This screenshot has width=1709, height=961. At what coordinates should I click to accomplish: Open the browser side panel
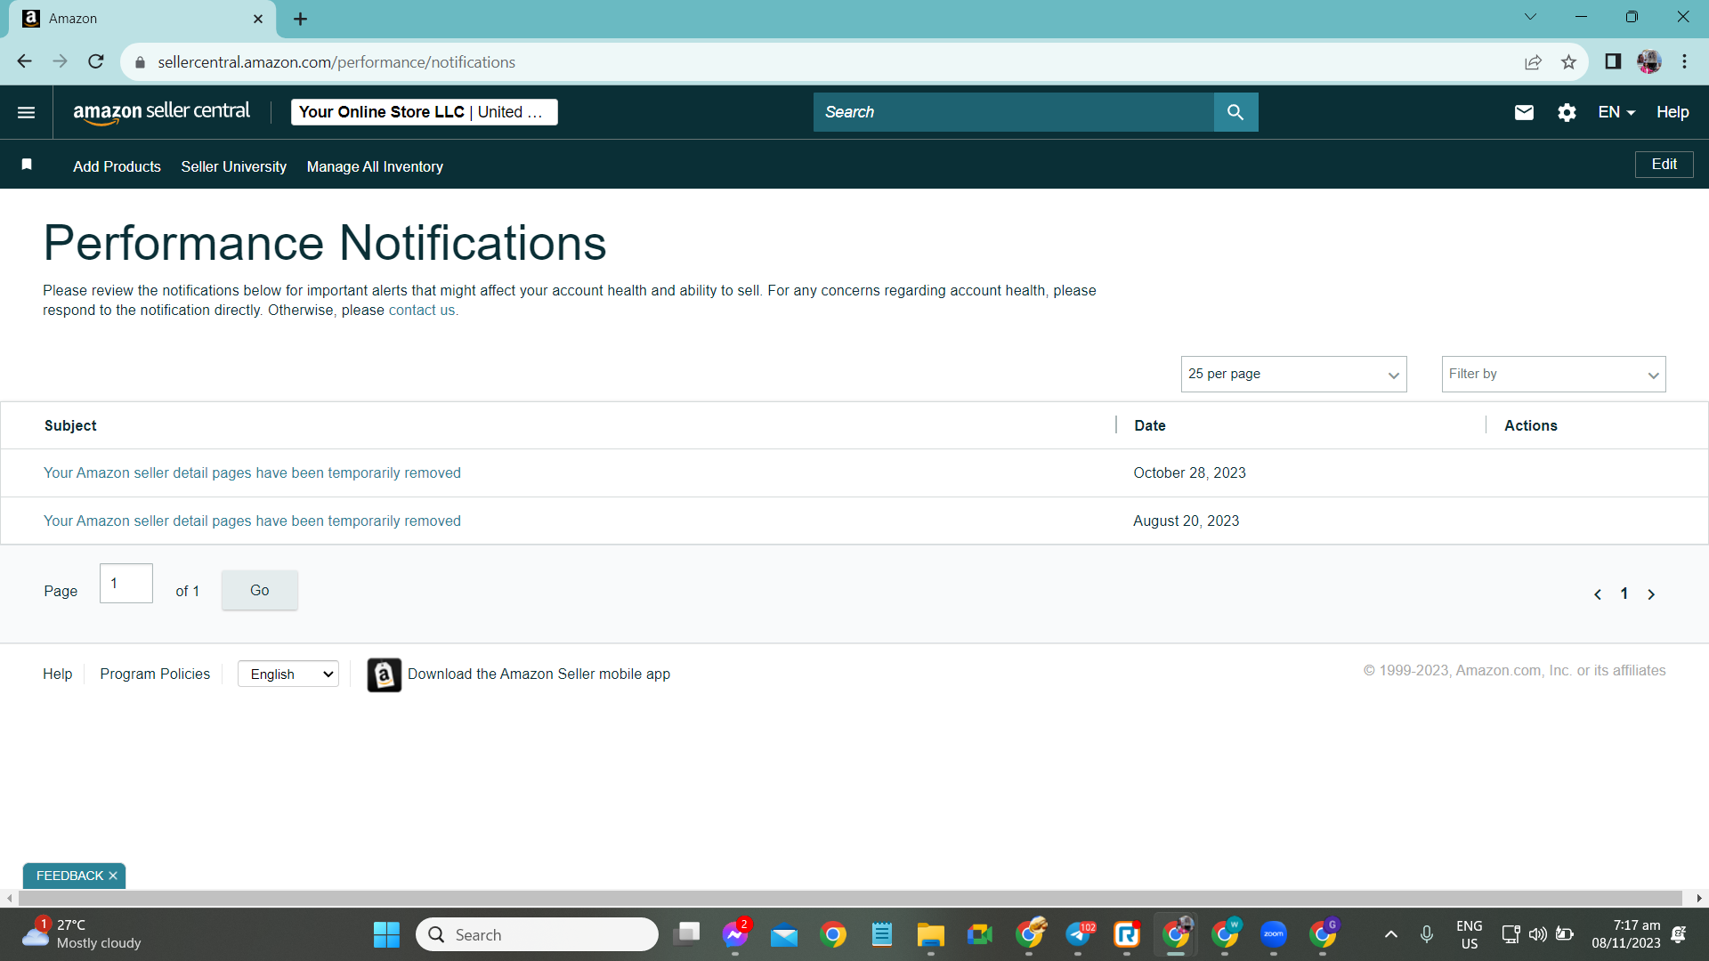click(1613, 61)
